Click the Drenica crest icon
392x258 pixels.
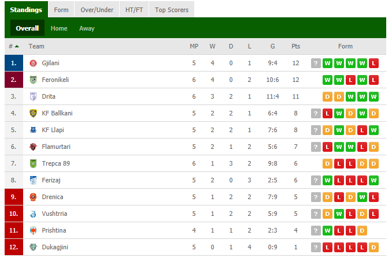pyautogui.click(x=33, y=197)
